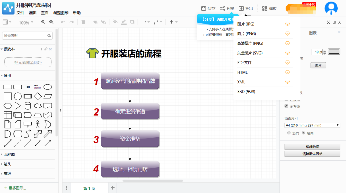The width and height of the screenshot is (346, 193).
Task: Open the 100% zoom level dropdown
Action: coord(26,22)
